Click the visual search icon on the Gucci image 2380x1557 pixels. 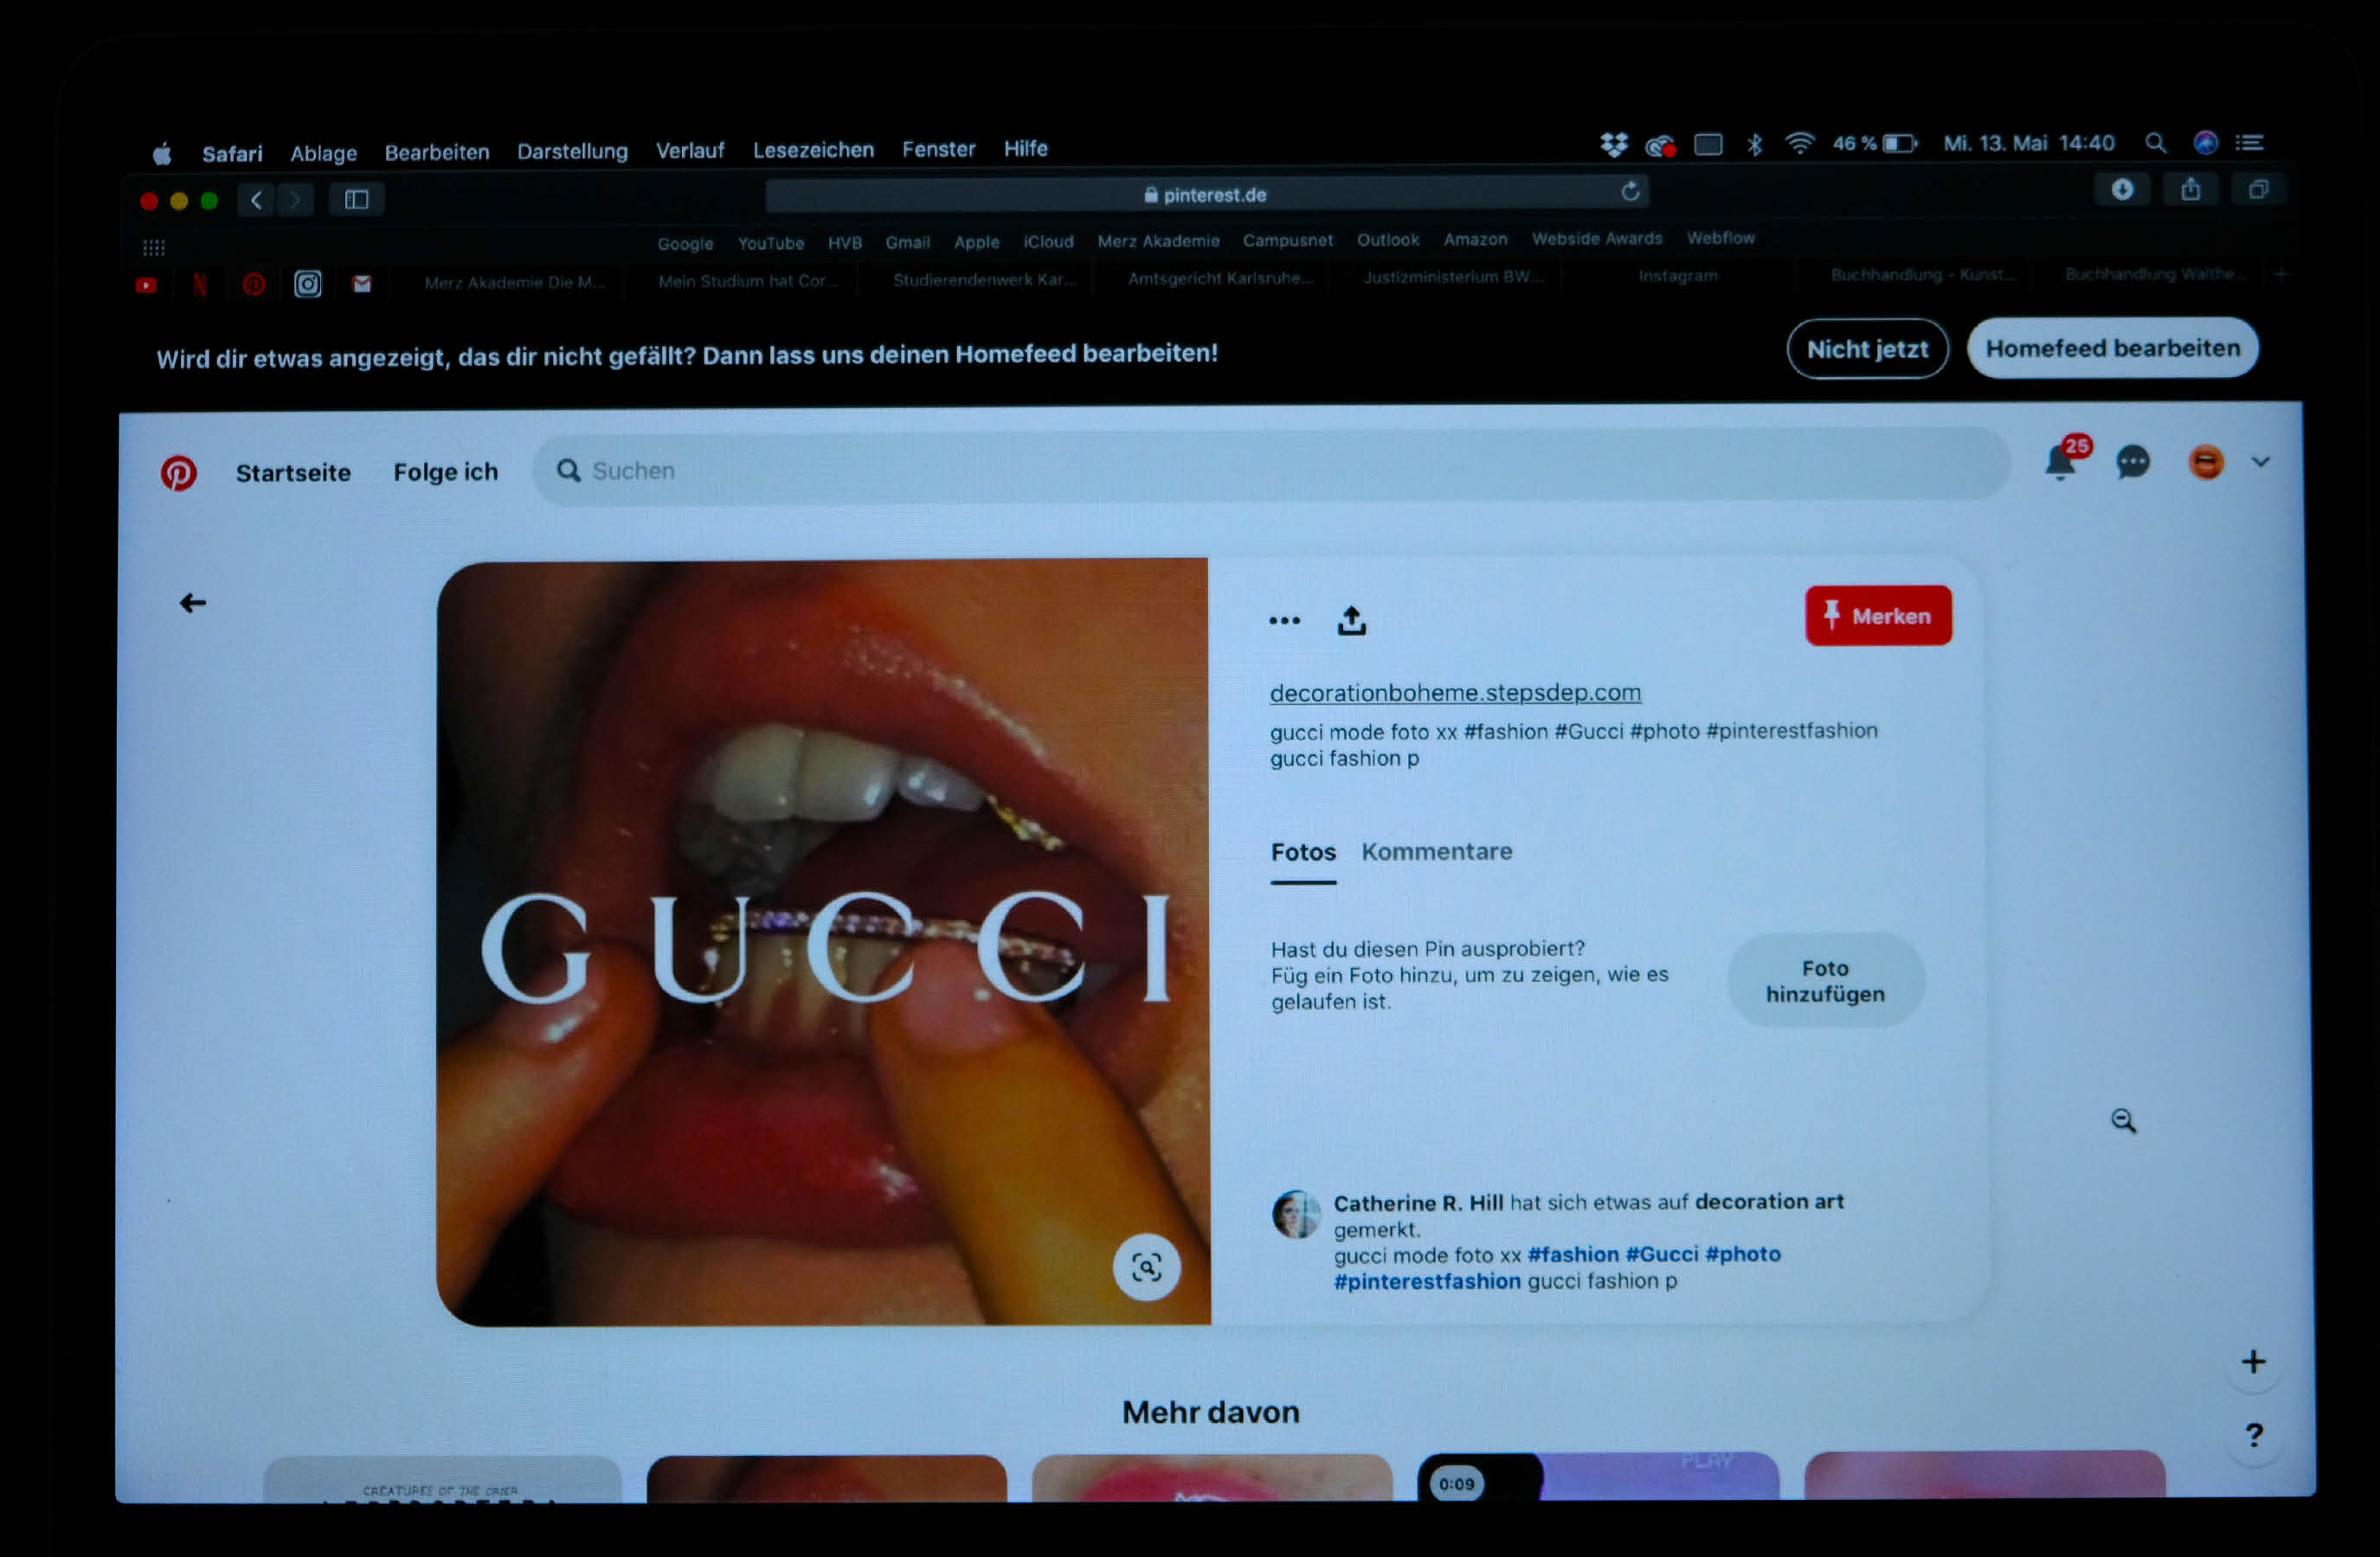pyautogui.click(x=1147, y=1267)
